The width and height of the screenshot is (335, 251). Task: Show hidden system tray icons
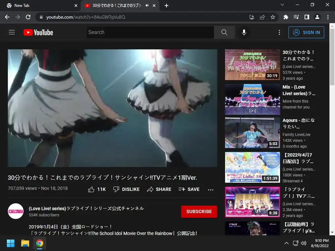[287, 243]
